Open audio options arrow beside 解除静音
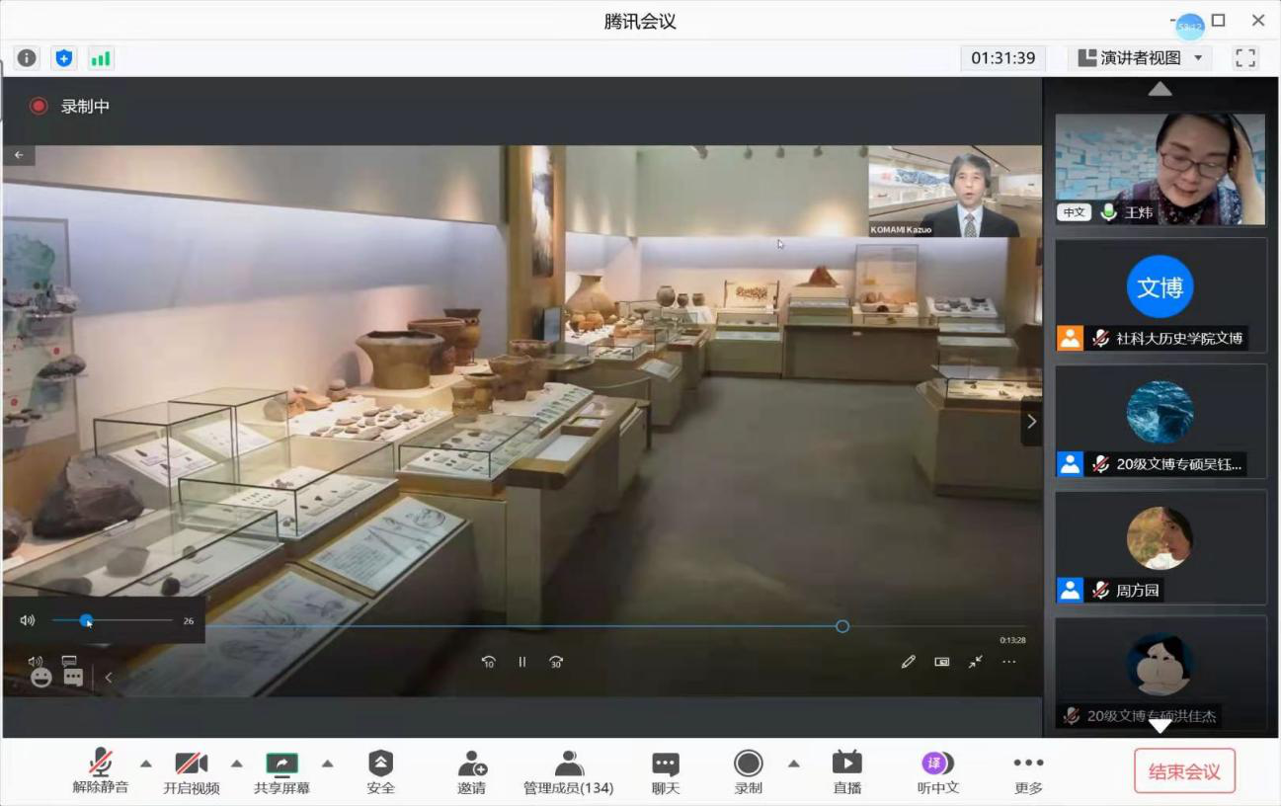The height and width of the screenshot is (806, 1281). [x=146, y=764]
